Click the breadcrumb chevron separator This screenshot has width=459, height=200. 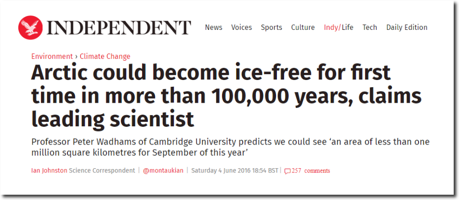[x=76, y=56]
